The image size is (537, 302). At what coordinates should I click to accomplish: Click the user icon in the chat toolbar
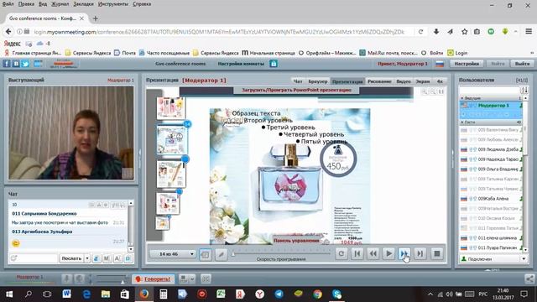click(x=96, y=258)
